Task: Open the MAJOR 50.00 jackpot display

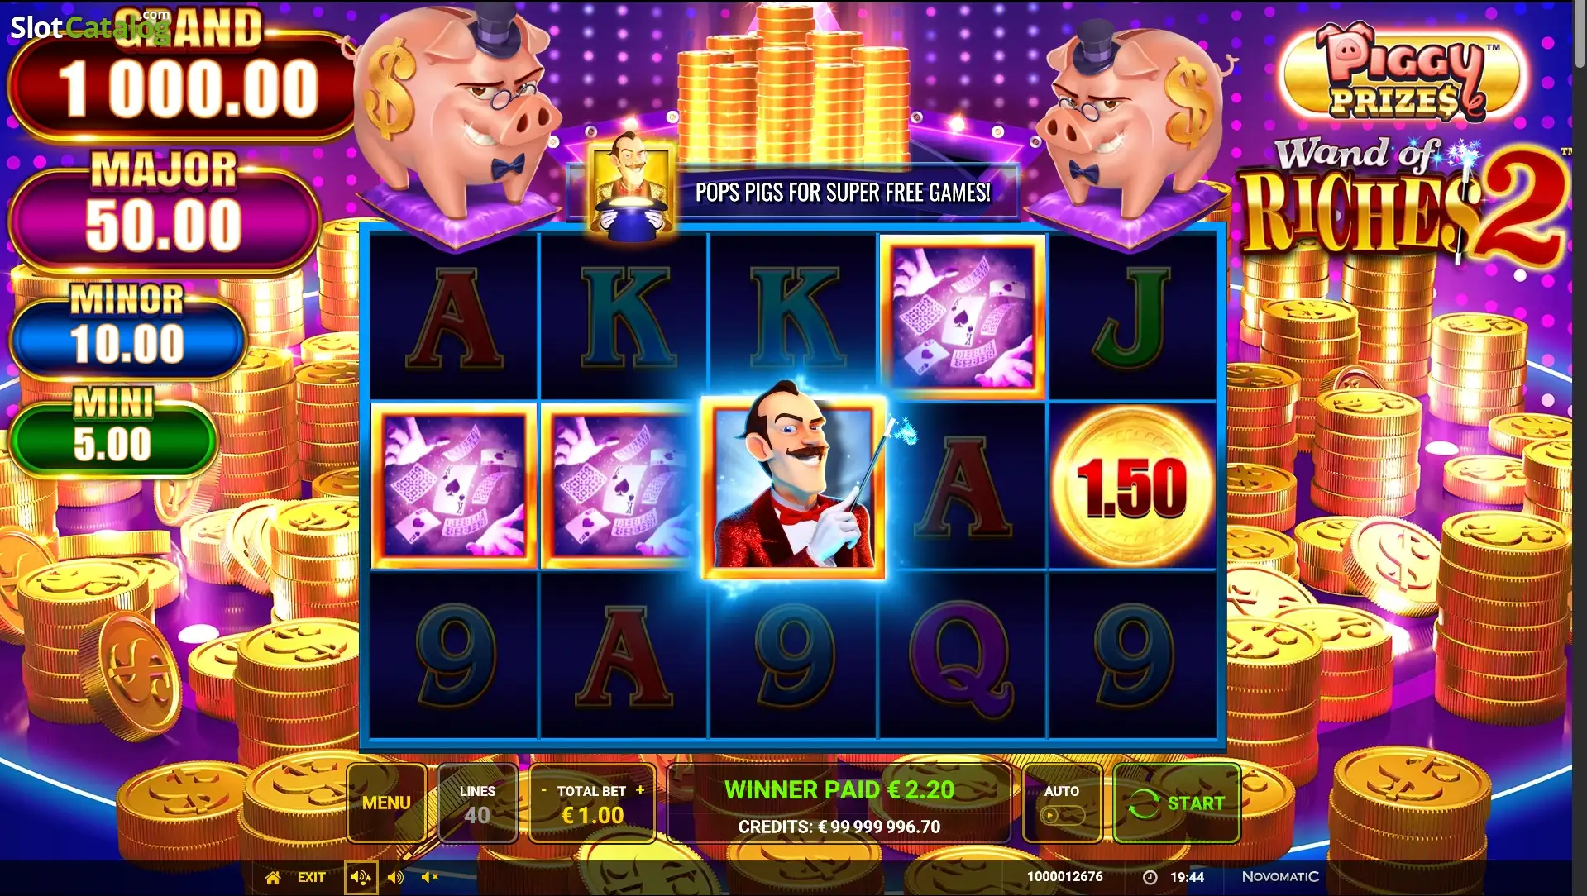Action: coord(164,209)
